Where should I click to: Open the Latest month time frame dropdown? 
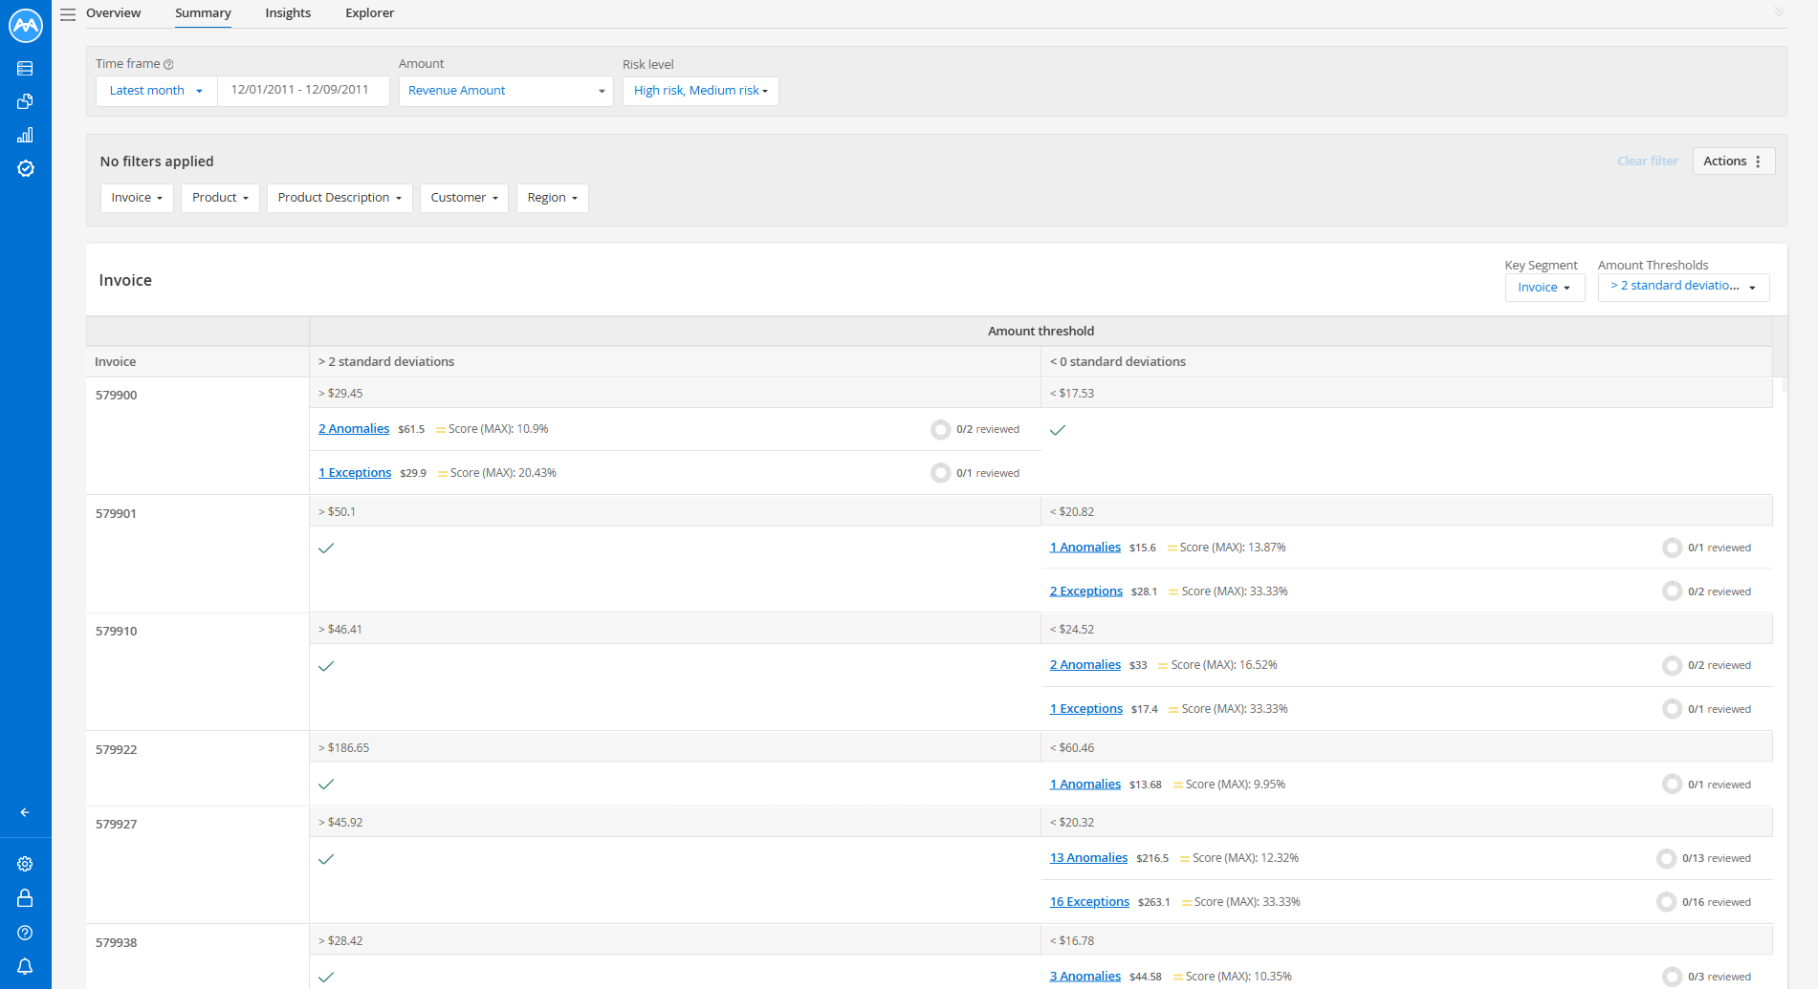pos(157,91)
